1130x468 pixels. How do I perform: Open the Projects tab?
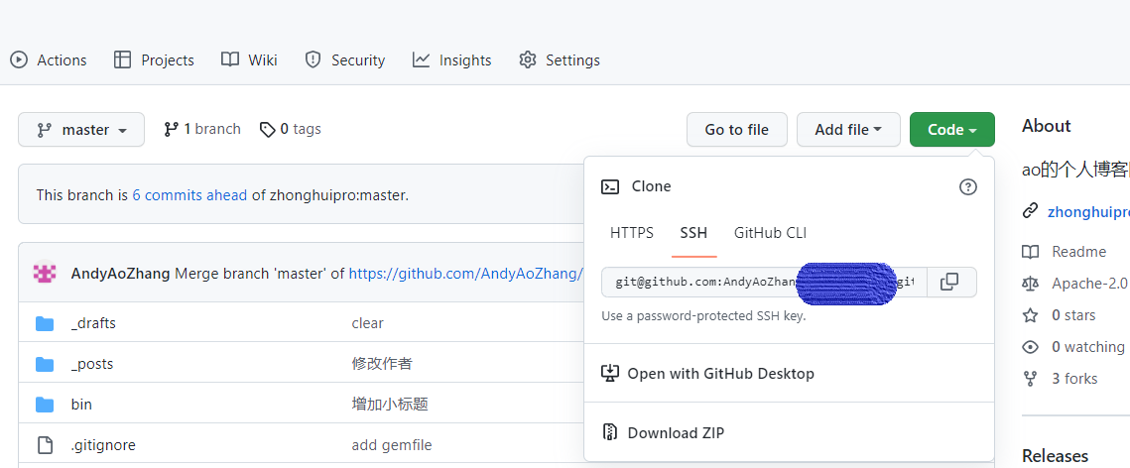coord(154,59)
